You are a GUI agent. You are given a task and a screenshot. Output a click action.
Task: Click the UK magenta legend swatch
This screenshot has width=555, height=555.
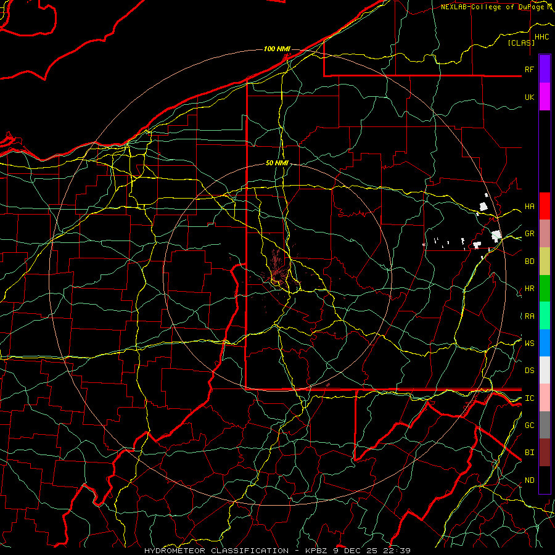545,97
